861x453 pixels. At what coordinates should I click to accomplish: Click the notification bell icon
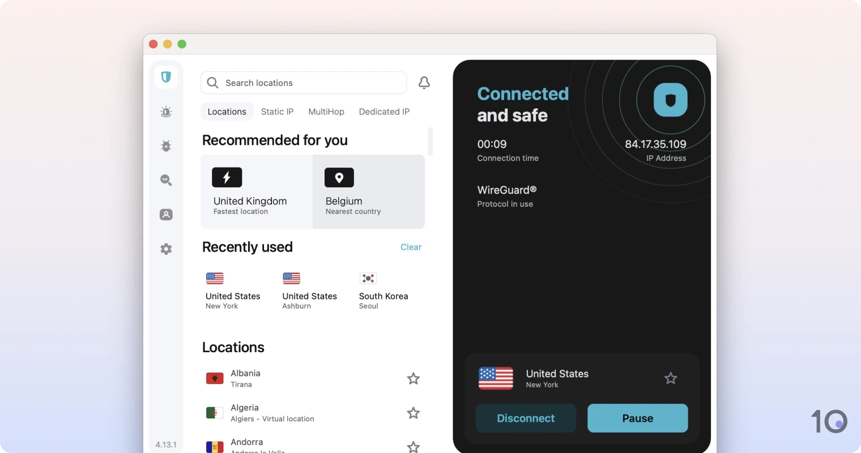click(x=424, y=82)
